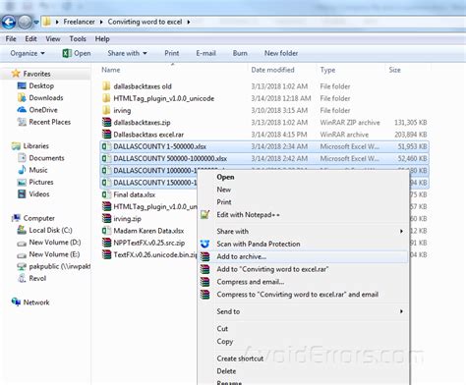Image resolution: width=466 pixels, height=385 pixels.
Task: Open the File menu
Action: pyautogui.click(x=11, y=39)
